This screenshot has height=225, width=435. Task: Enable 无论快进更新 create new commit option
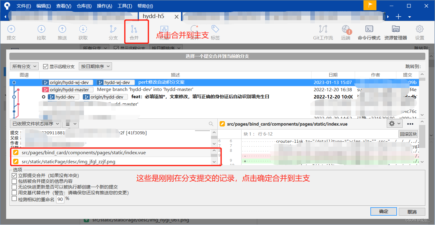[14, 187]
